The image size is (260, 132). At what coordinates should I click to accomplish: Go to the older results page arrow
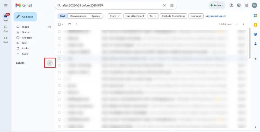[x=243, y=24]
